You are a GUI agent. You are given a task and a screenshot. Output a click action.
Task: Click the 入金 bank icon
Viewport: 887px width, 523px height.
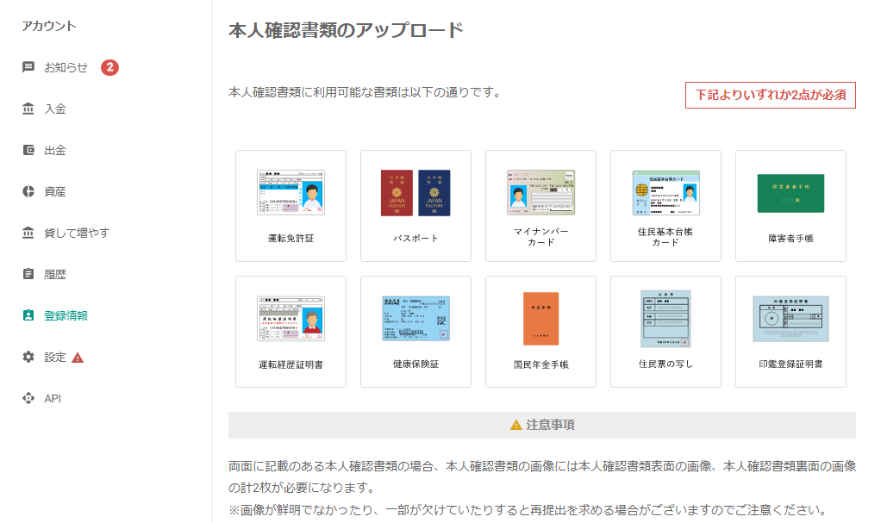28,109
